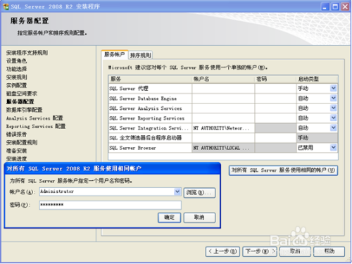Click NT AUTHORITY\Networ... account cell
Screen dimensions: 352x264
pos(223,128)
